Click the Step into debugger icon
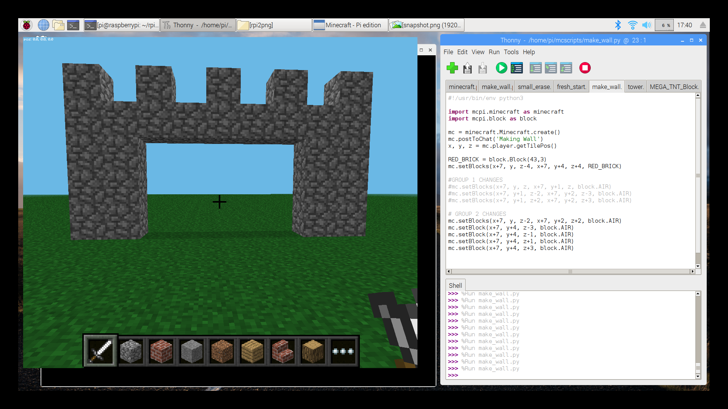Viewport: 728px width, 409px height. (551, 68)
